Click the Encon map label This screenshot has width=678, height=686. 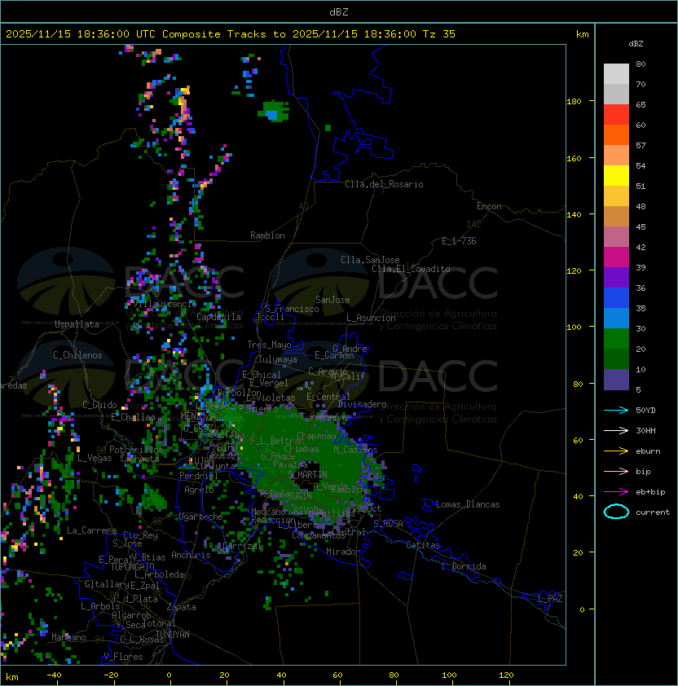point(489,206)
